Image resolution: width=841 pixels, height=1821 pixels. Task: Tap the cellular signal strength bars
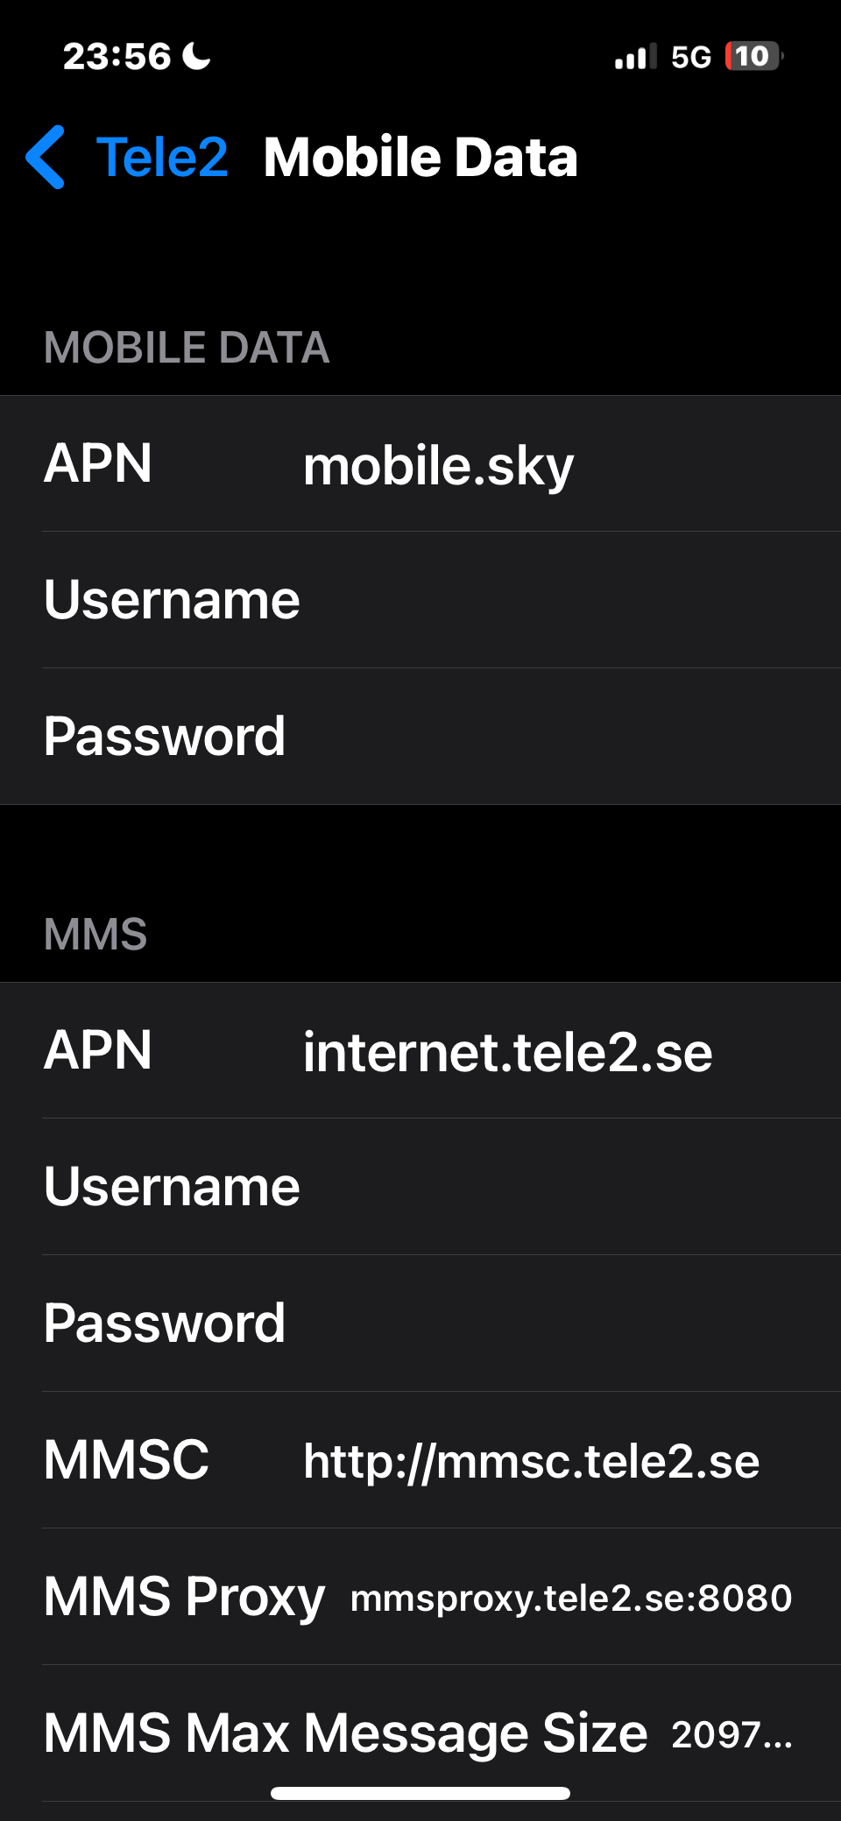635,57
